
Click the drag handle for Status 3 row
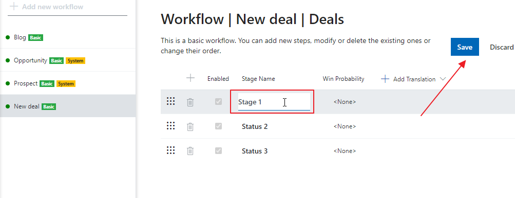click(x=170, y=150)
